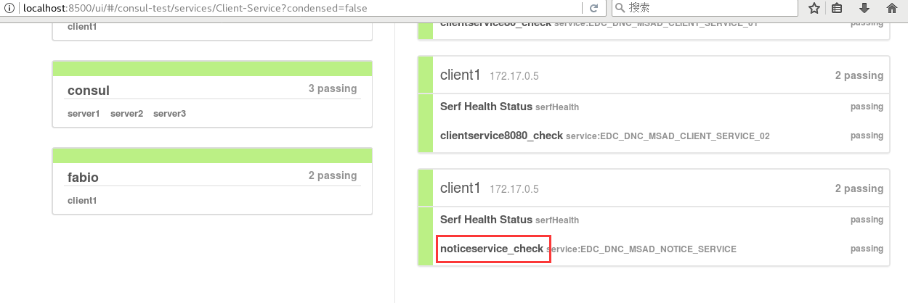Screen dimensions: 908x303
Task: Click the page info icon in address bar
Action: pyautogui.click(x=9, y=8)
